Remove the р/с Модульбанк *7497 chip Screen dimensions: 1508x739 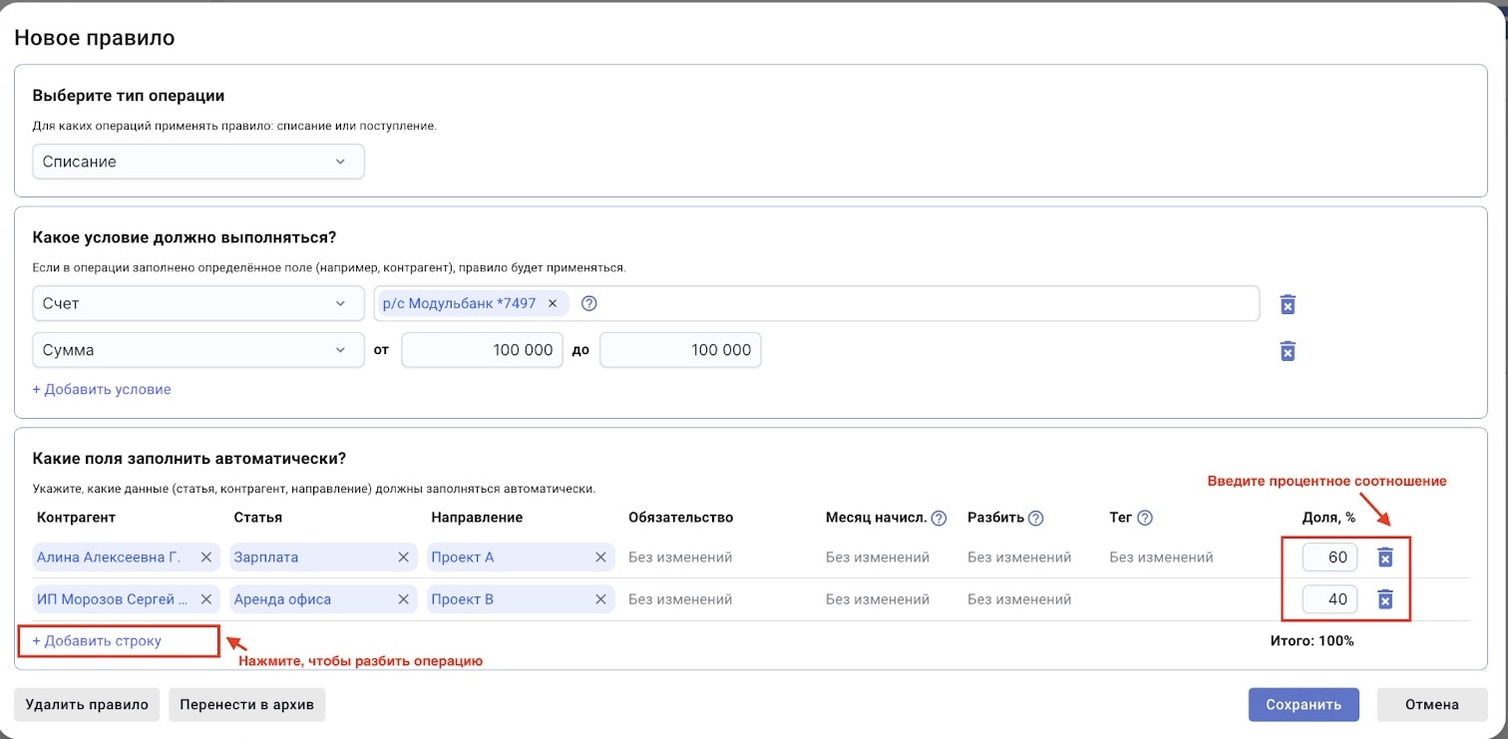click(553, 303)
